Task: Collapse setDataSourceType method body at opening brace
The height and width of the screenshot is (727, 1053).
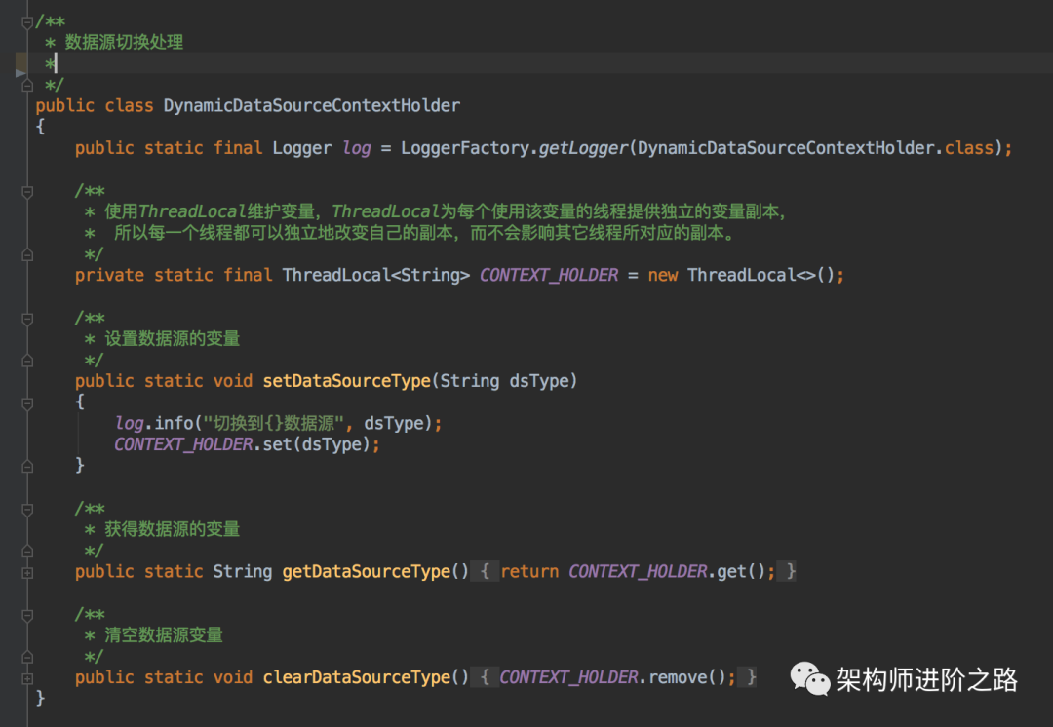Action: pos(27,403)
